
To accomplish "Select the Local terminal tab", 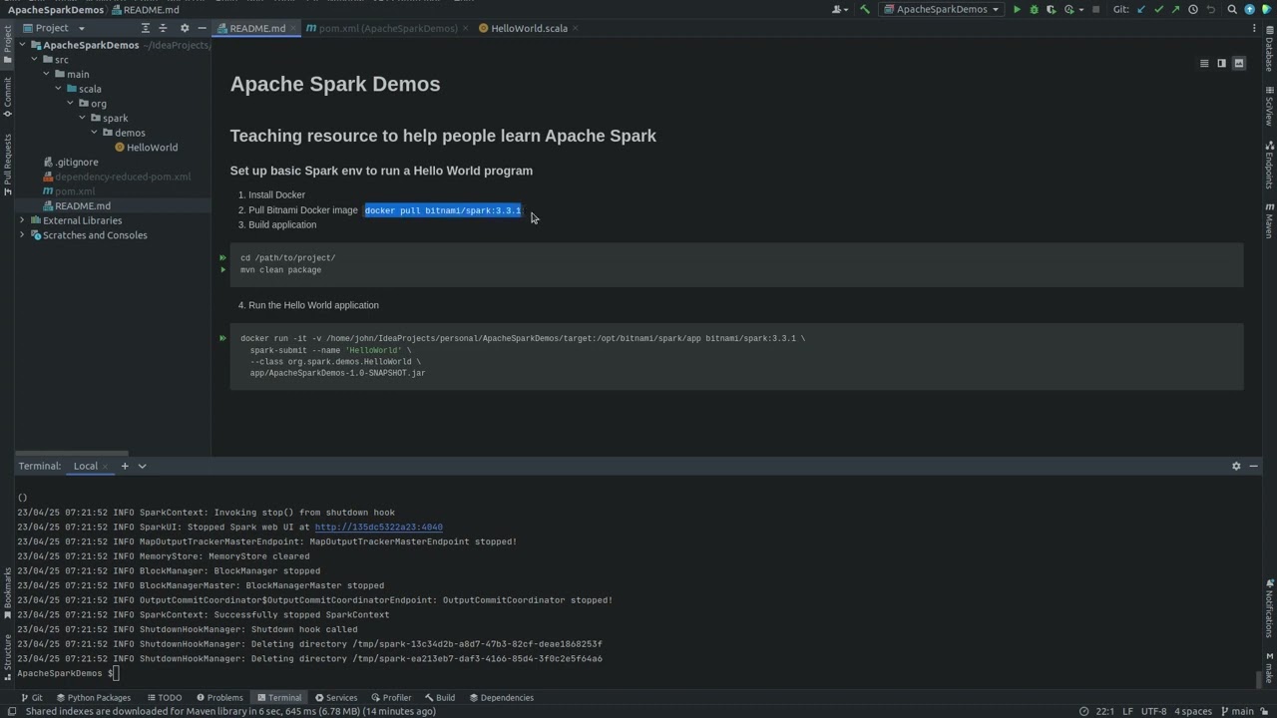I will pyautogui.click(x=86, y=466).
